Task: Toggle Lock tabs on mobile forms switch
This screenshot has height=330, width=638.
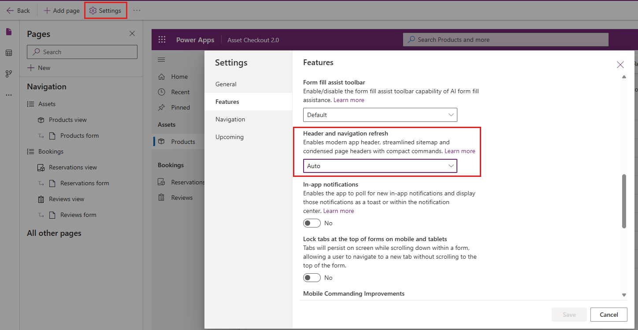Action: (x=312, y=278)
